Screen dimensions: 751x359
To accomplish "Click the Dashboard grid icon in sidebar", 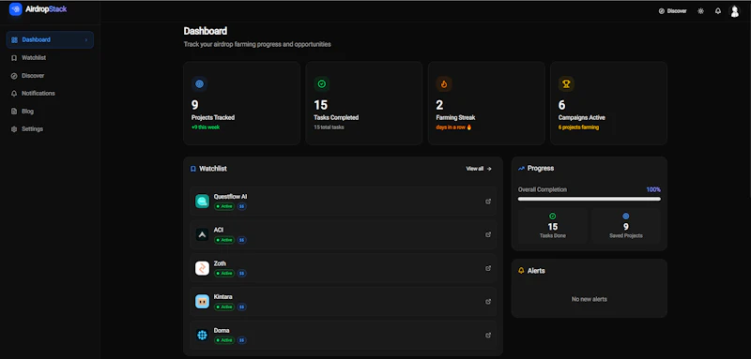I will pyautogui.click(x=14, y=39).
